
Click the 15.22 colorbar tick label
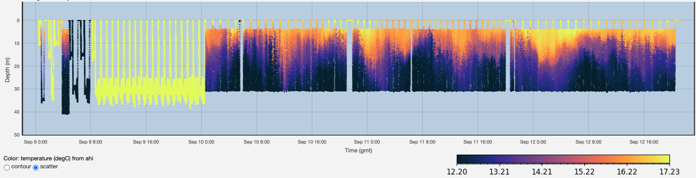(x=584, y=172)
